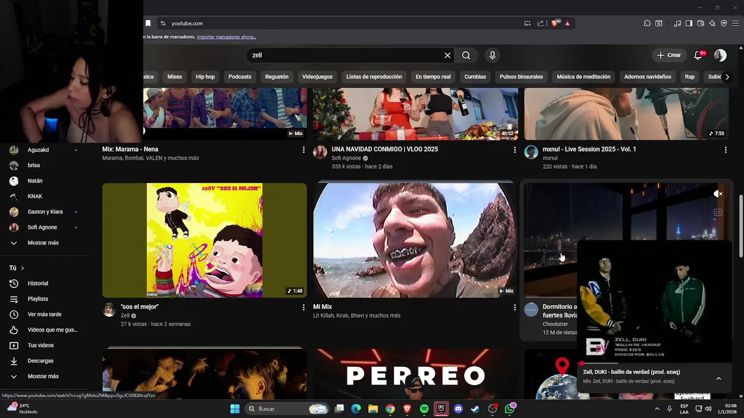Image resolution: width=744 pixels, height=418 pixels.
Task: Open Brave Leo AI sparkle icon
Action: click(x=712, y=23)
